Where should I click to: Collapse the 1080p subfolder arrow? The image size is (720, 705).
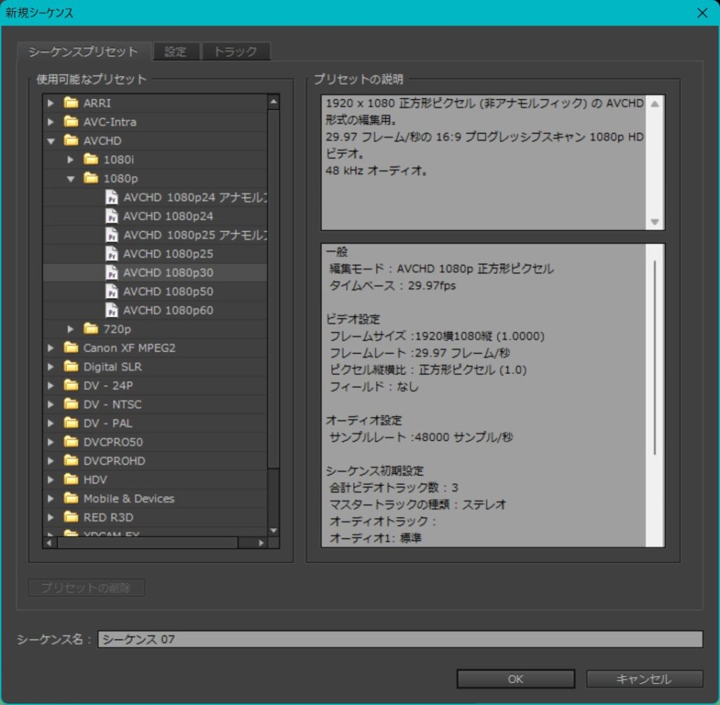(x=70, y=179)
